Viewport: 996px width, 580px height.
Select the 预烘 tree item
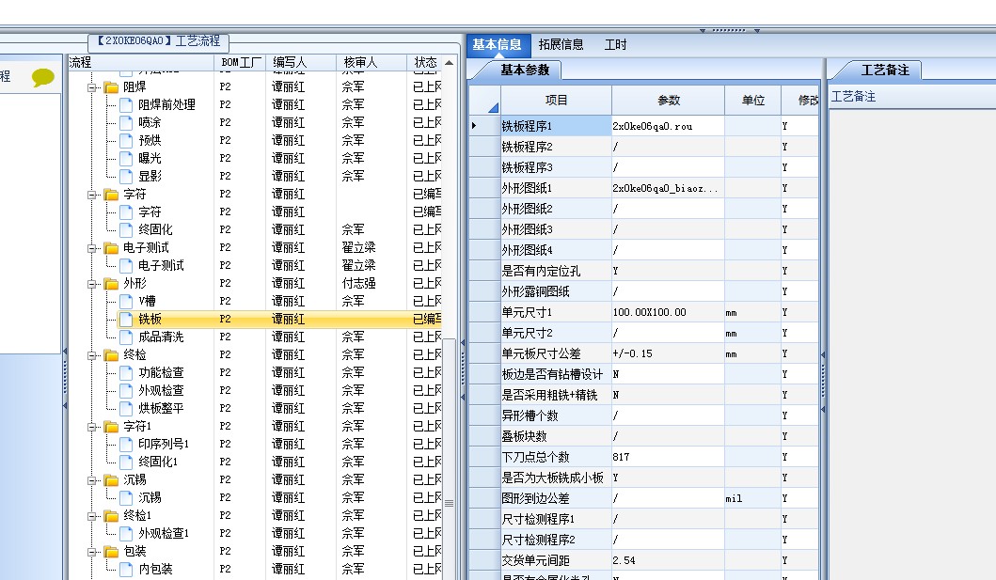tap(150, 140)
